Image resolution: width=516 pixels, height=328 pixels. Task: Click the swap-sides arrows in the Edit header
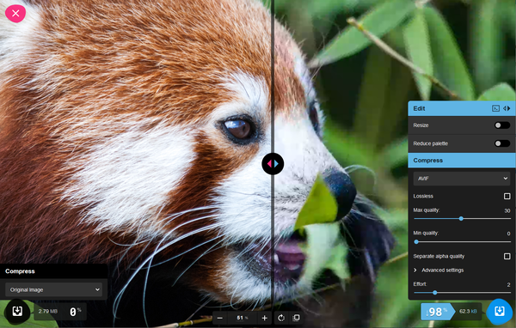(507, 108)
